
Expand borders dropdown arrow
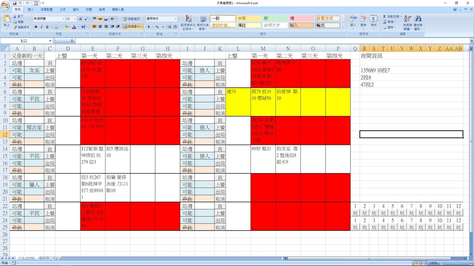coord(61,27)
